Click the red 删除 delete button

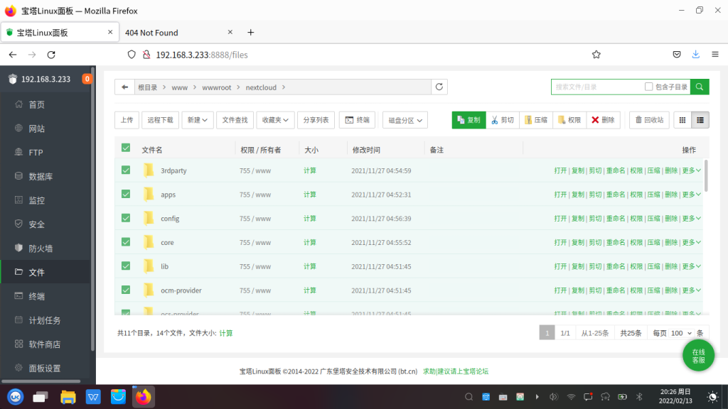point(603,120)
